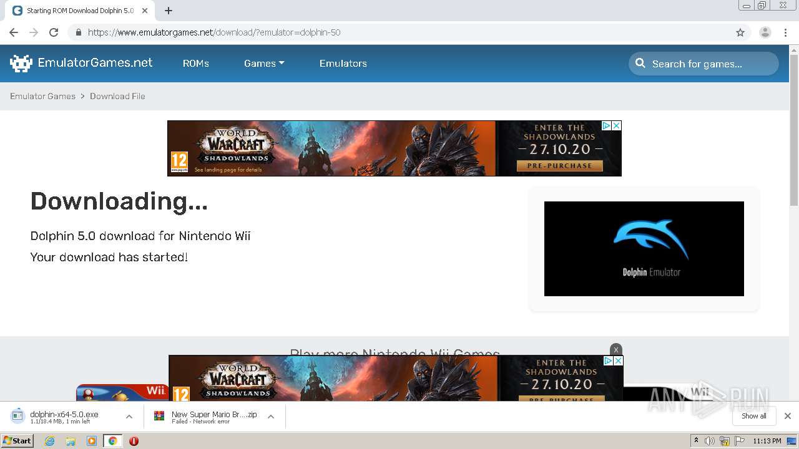Click the Download File breadcrumb
799x449 pixels.
click(117, 96)
